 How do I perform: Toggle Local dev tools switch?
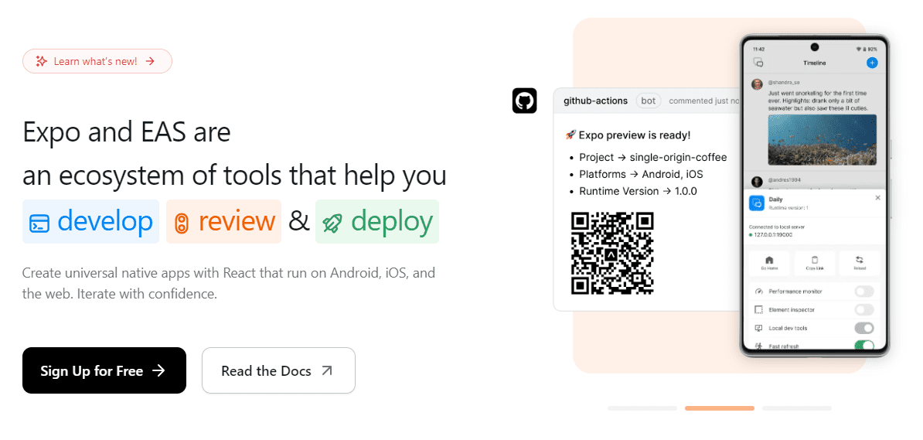pyautogui.click(x=864, y=328)
